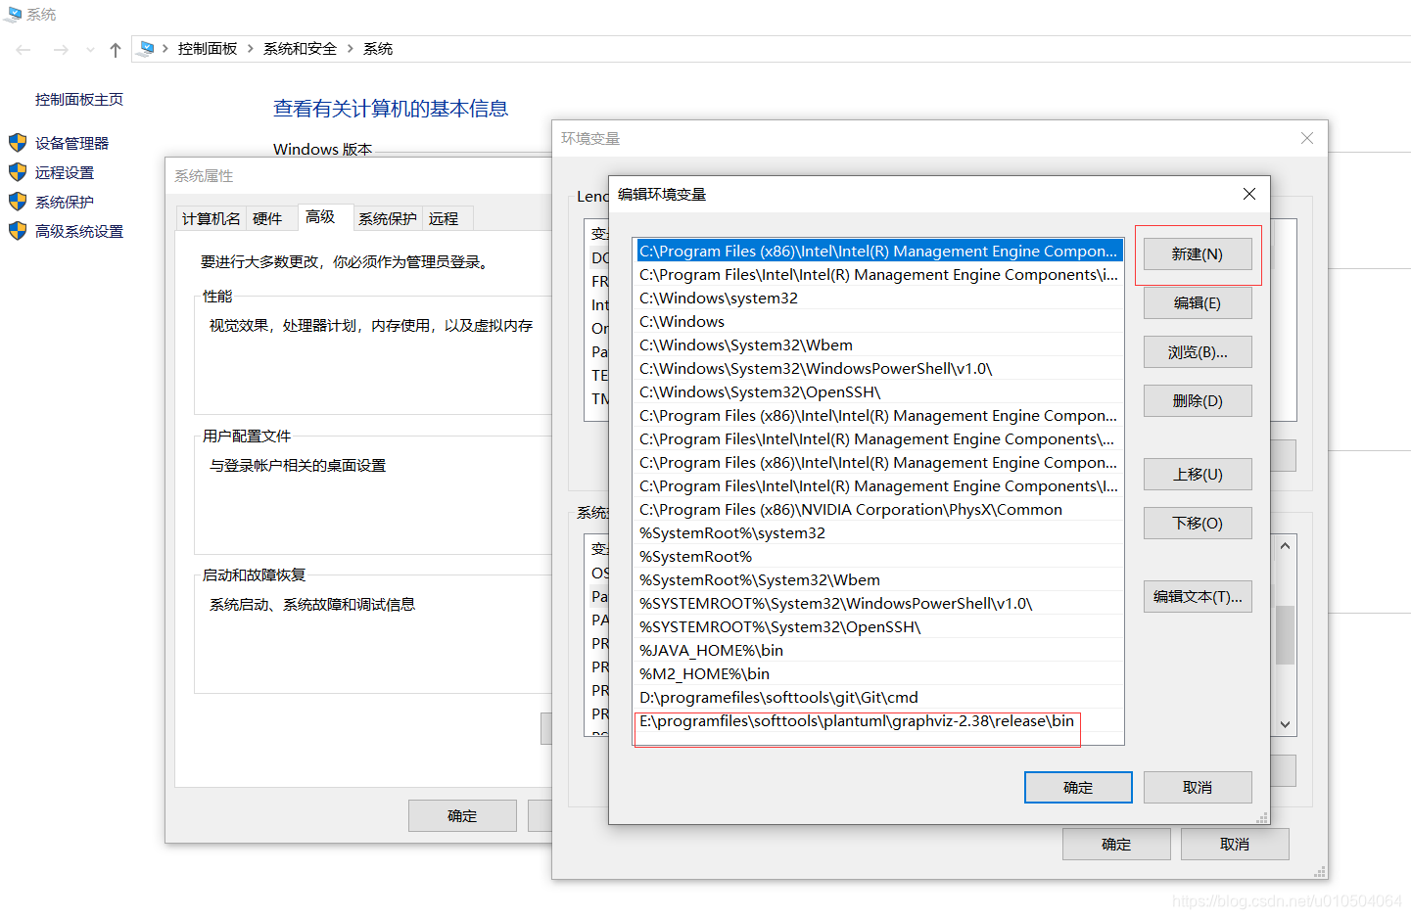The height and width of the screenshot is (919, 1411).
Task: Click the 编辑文本(T)... button
Action: [x=1198, y=596]
